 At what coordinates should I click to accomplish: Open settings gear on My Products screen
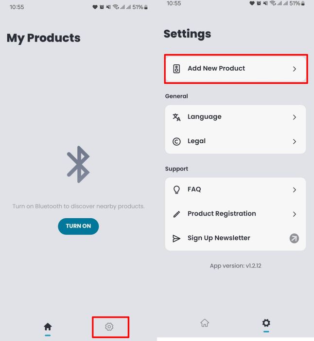(x=109, y=327)
